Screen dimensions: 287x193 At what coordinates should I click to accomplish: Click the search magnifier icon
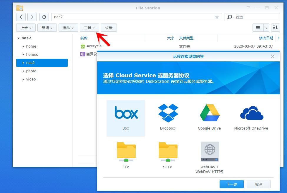[230, 17]
